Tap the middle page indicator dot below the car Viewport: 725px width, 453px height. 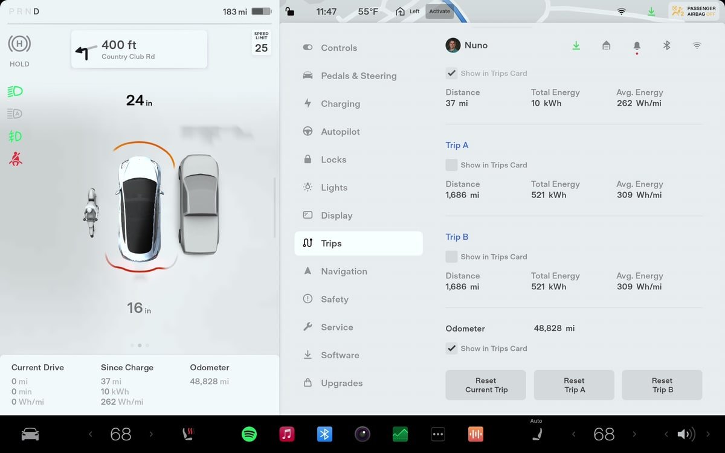139,345
